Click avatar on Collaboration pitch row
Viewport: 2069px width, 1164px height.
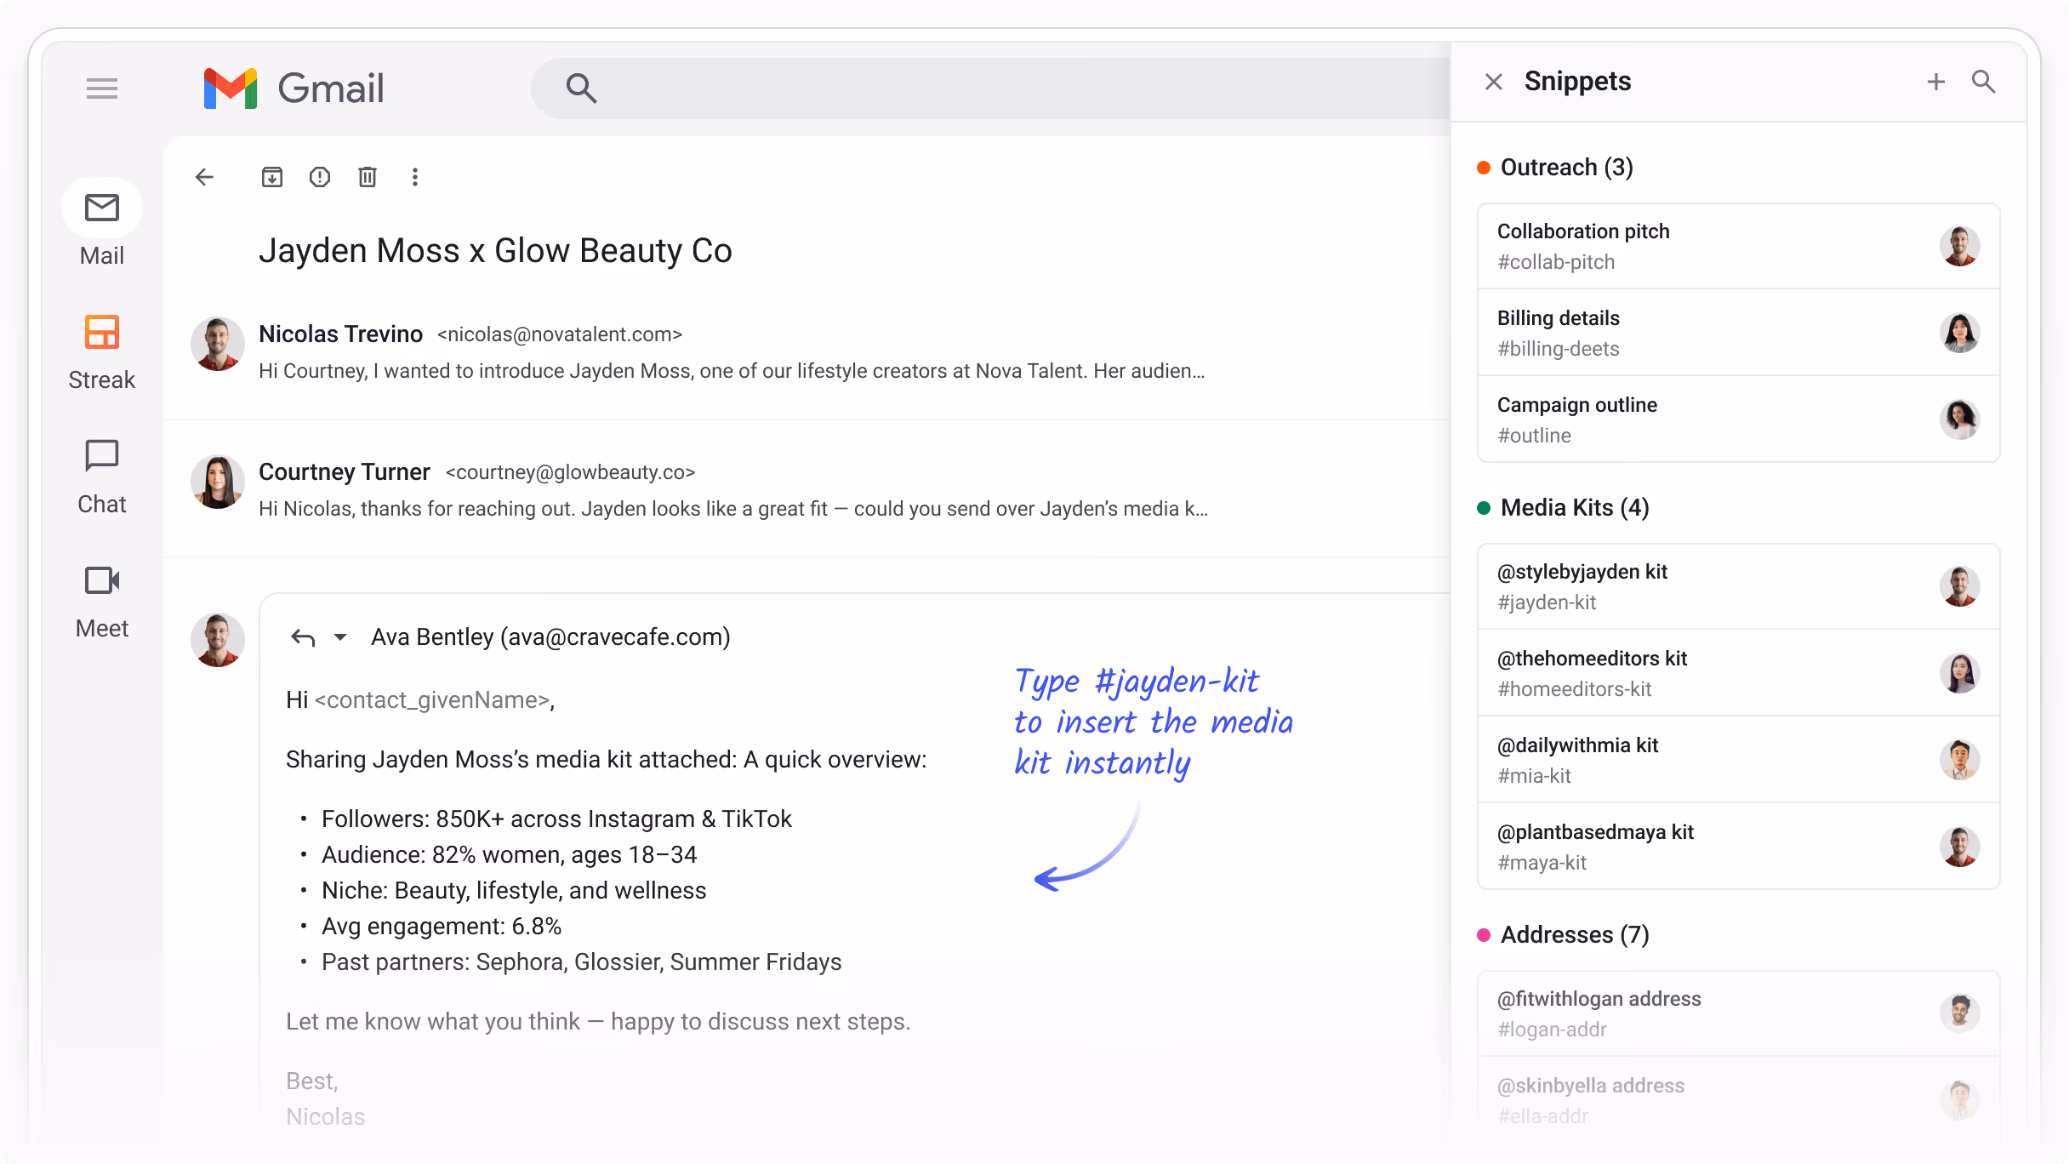click(x=1960, y=246)
